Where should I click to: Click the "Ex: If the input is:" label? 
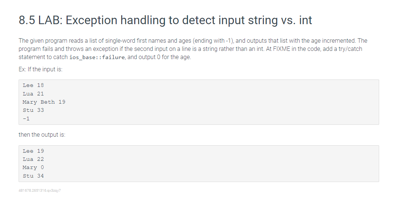point(41,69)
